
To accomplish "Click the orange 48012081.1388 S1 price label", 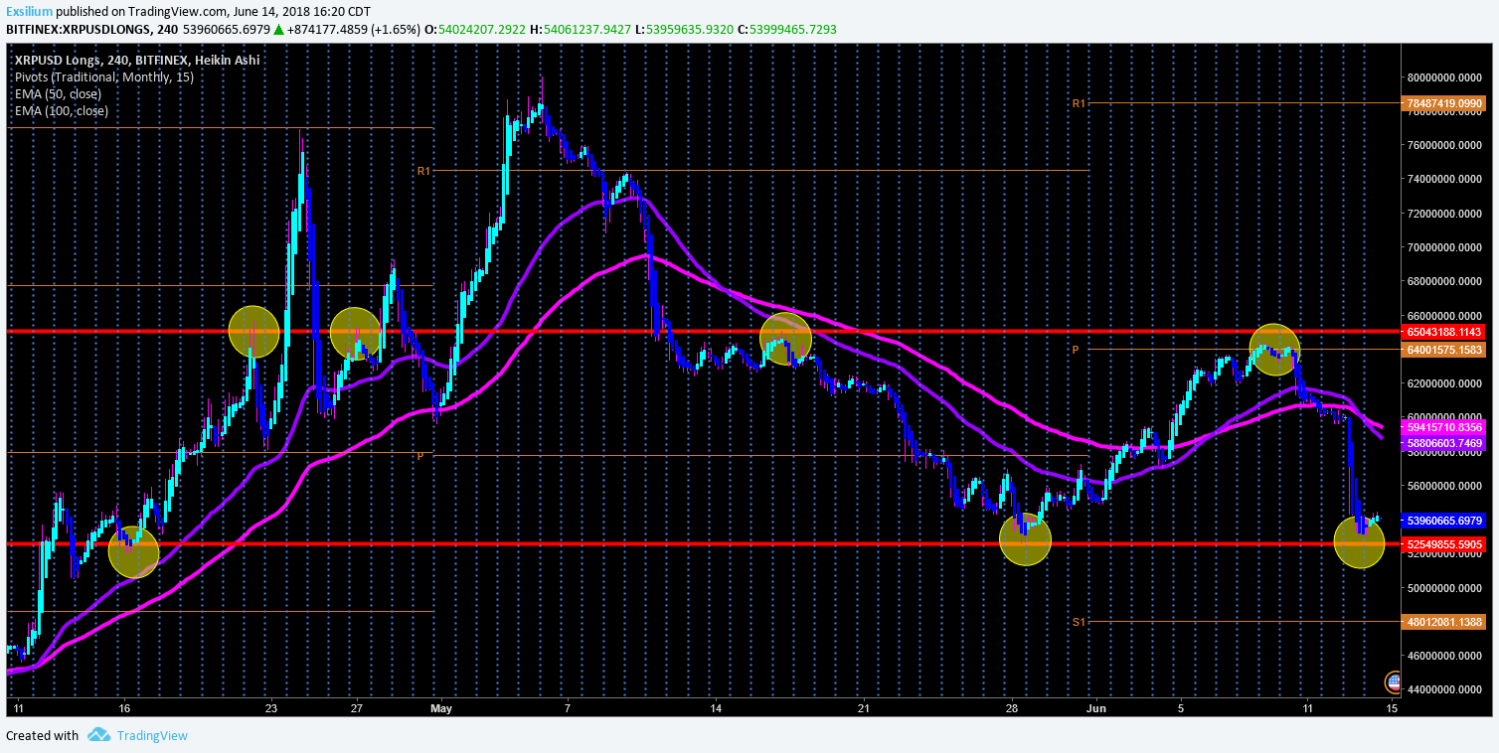I will point(1444,622).
